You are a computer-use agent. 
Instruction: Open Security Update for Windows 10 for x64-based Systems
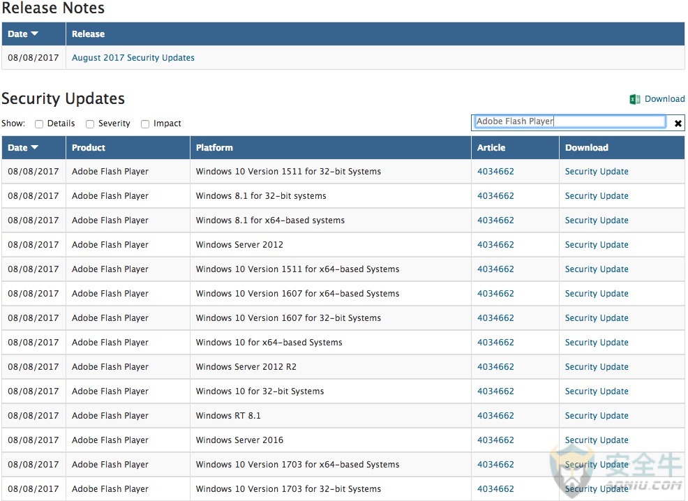point(597,343)
